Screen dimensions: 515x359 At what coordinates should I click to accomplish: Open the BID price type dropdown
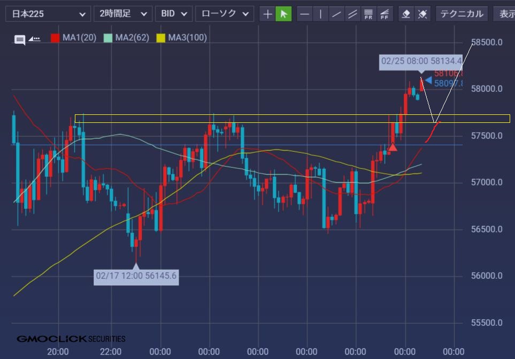point(173,14)
